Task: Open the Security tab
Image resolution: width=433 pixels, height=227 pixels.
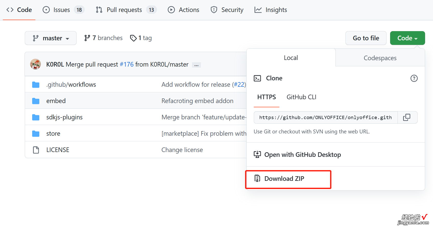Action: coord(227,10)
